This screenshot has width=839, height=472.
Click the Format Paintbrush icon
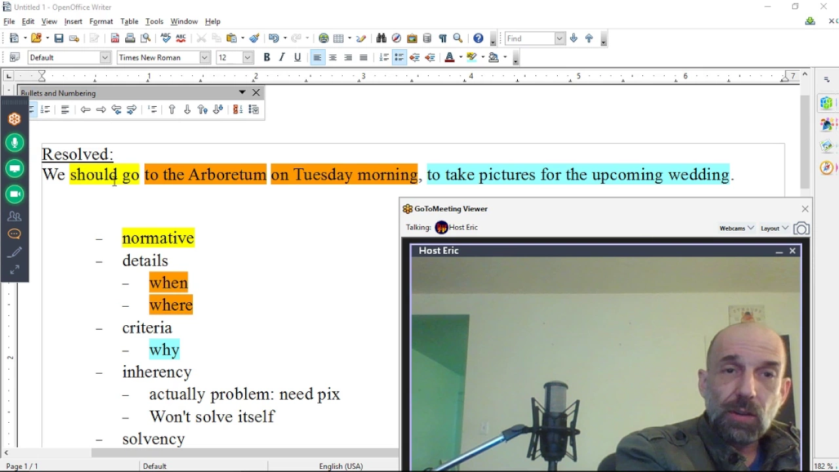click(x=255, y=39)
